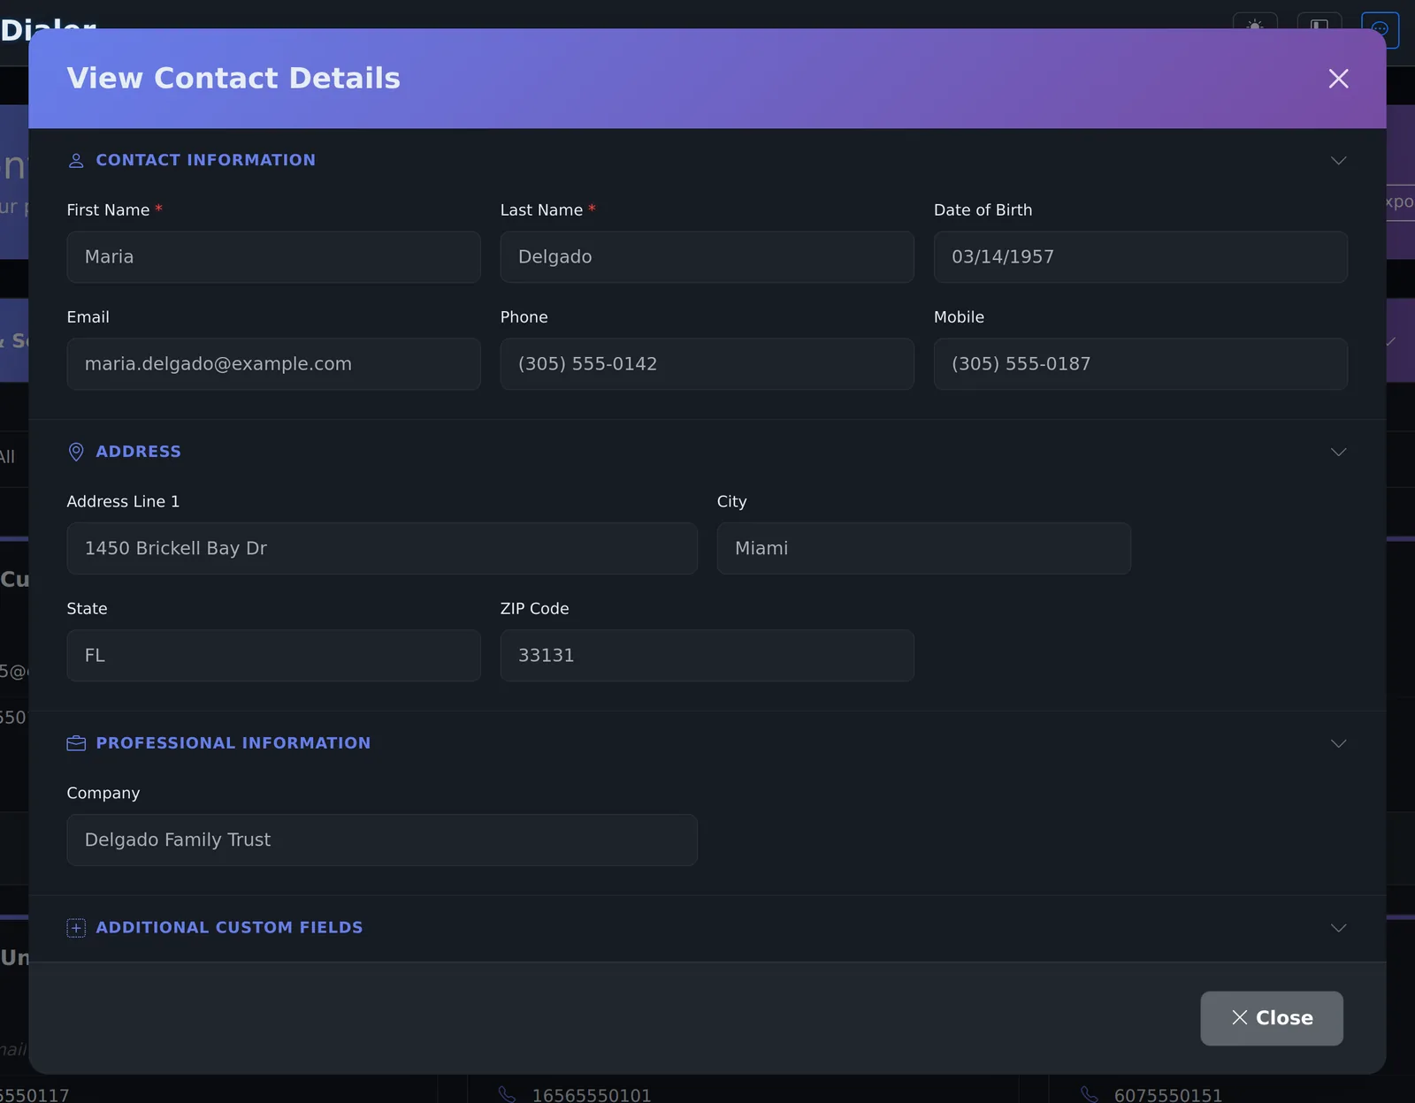Click the City field containing Miami

pyautogui.click(x=923, y=549)
